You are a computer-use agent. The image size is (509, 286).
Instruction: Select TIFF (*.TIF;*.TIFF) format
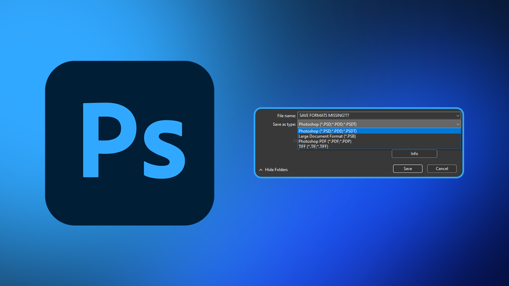point(379,147)
